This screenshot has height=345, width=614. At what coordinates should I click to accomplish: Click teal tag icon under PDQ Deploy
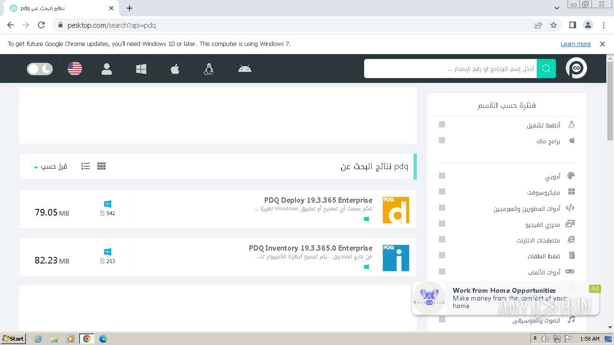click(366, 219)
